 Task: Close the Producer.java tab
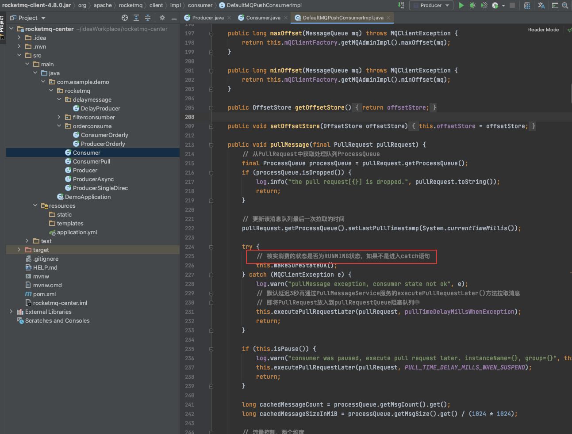[229, 18]
